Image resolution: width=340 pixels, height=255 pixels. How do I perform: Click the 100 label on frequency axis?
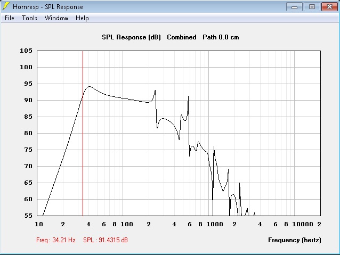[127, 224]
